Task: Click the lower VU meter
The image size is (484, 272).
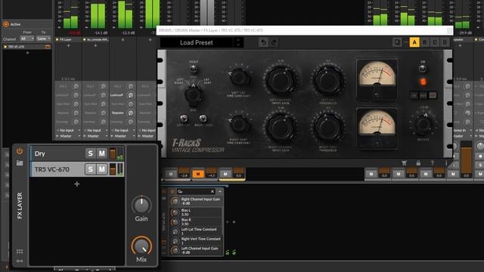Action: tap(377, 128)
